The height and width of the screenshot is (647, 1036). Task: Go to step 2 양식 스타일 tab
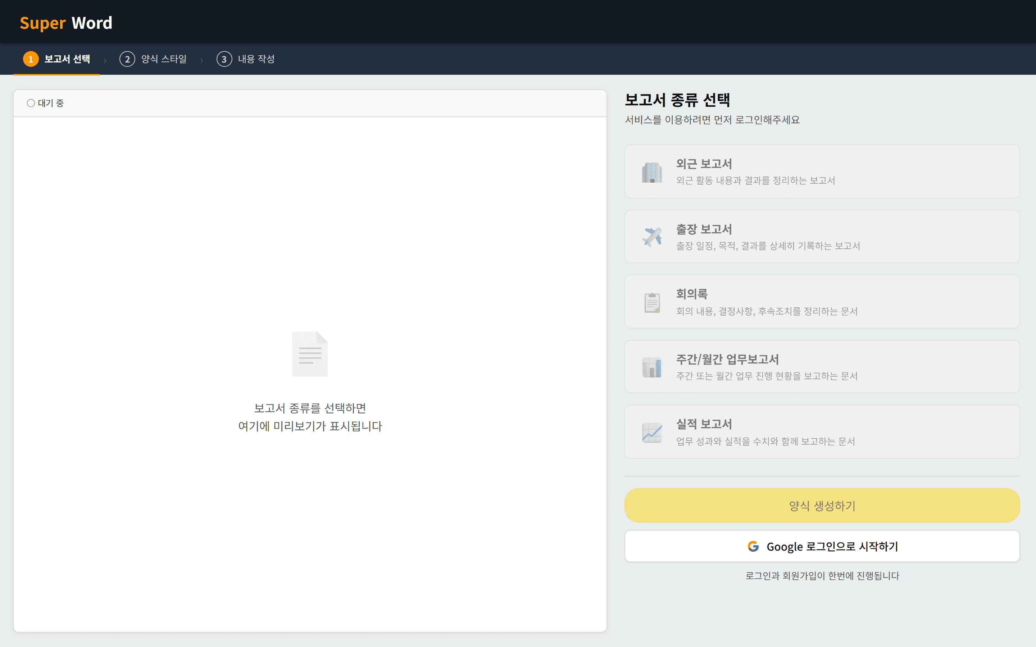[153, 59]
